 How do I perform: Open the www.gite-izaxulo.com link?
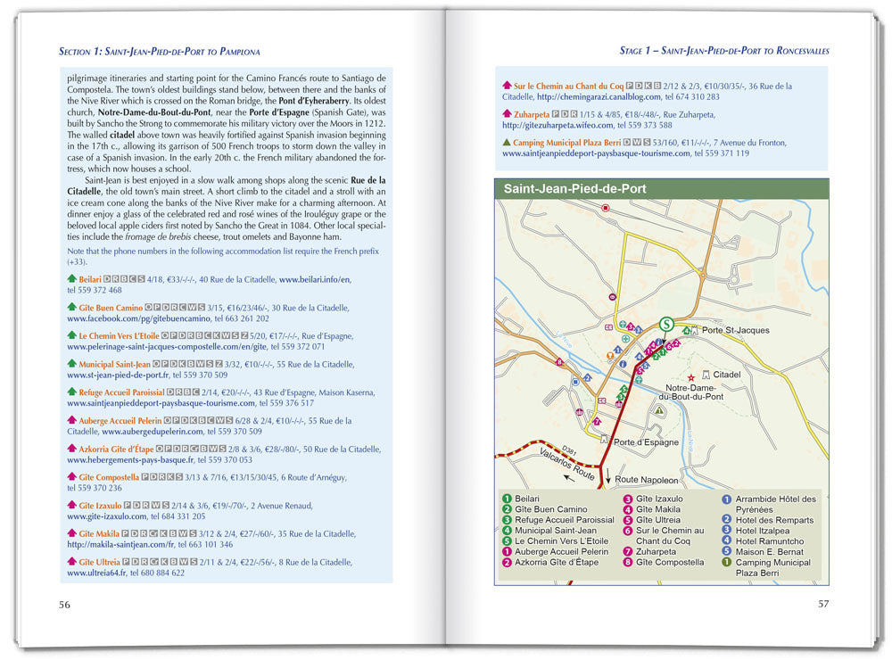(106, 516)
